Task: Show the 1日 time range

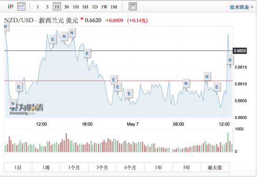Action: pos(18,167)
